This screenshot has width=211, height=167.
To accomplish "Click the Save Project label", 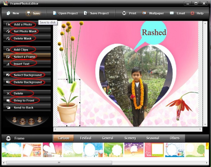I will (x=99, y=13).
